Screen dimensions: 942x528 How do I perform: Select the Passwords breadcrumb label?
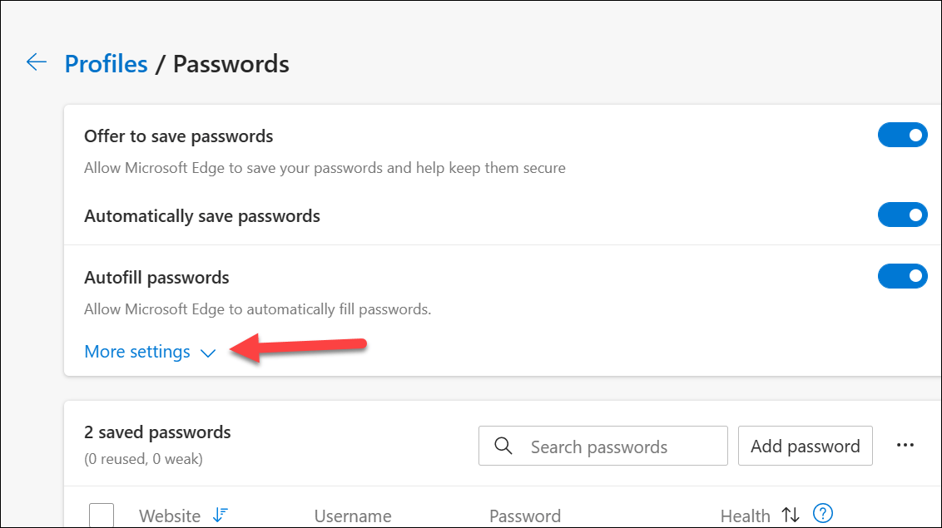point(231,63)
